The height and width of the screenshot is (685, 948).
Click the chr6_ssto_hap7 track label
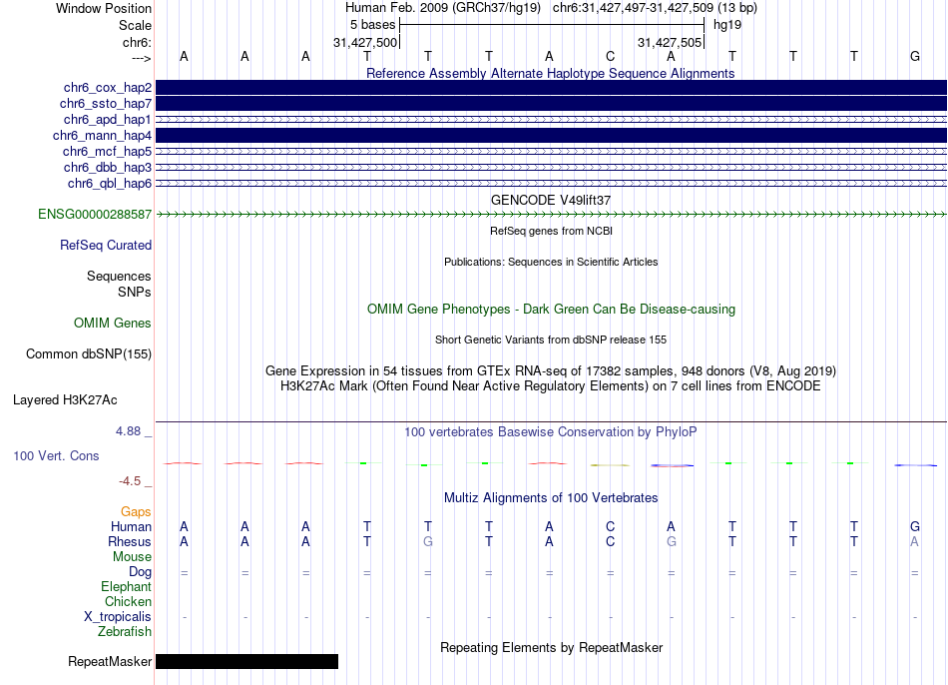pos(106,104)
